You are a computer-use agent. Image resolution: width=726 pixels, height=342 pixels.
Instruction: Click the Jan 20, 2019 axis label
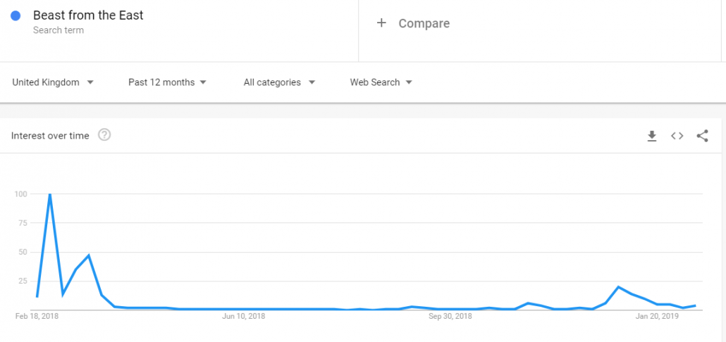tap(657, 316)
